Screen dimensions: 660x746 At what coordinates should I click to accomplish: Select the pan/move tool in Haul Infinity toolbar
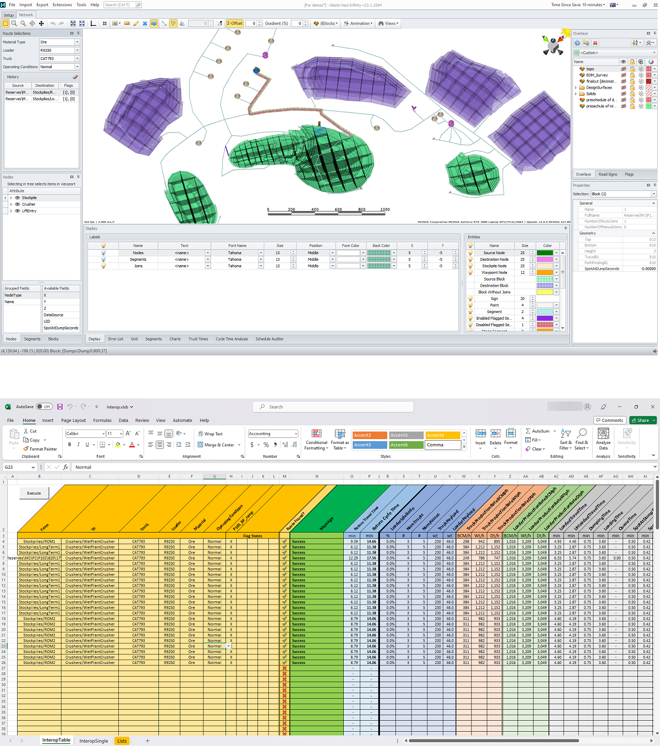click(41, 24)
